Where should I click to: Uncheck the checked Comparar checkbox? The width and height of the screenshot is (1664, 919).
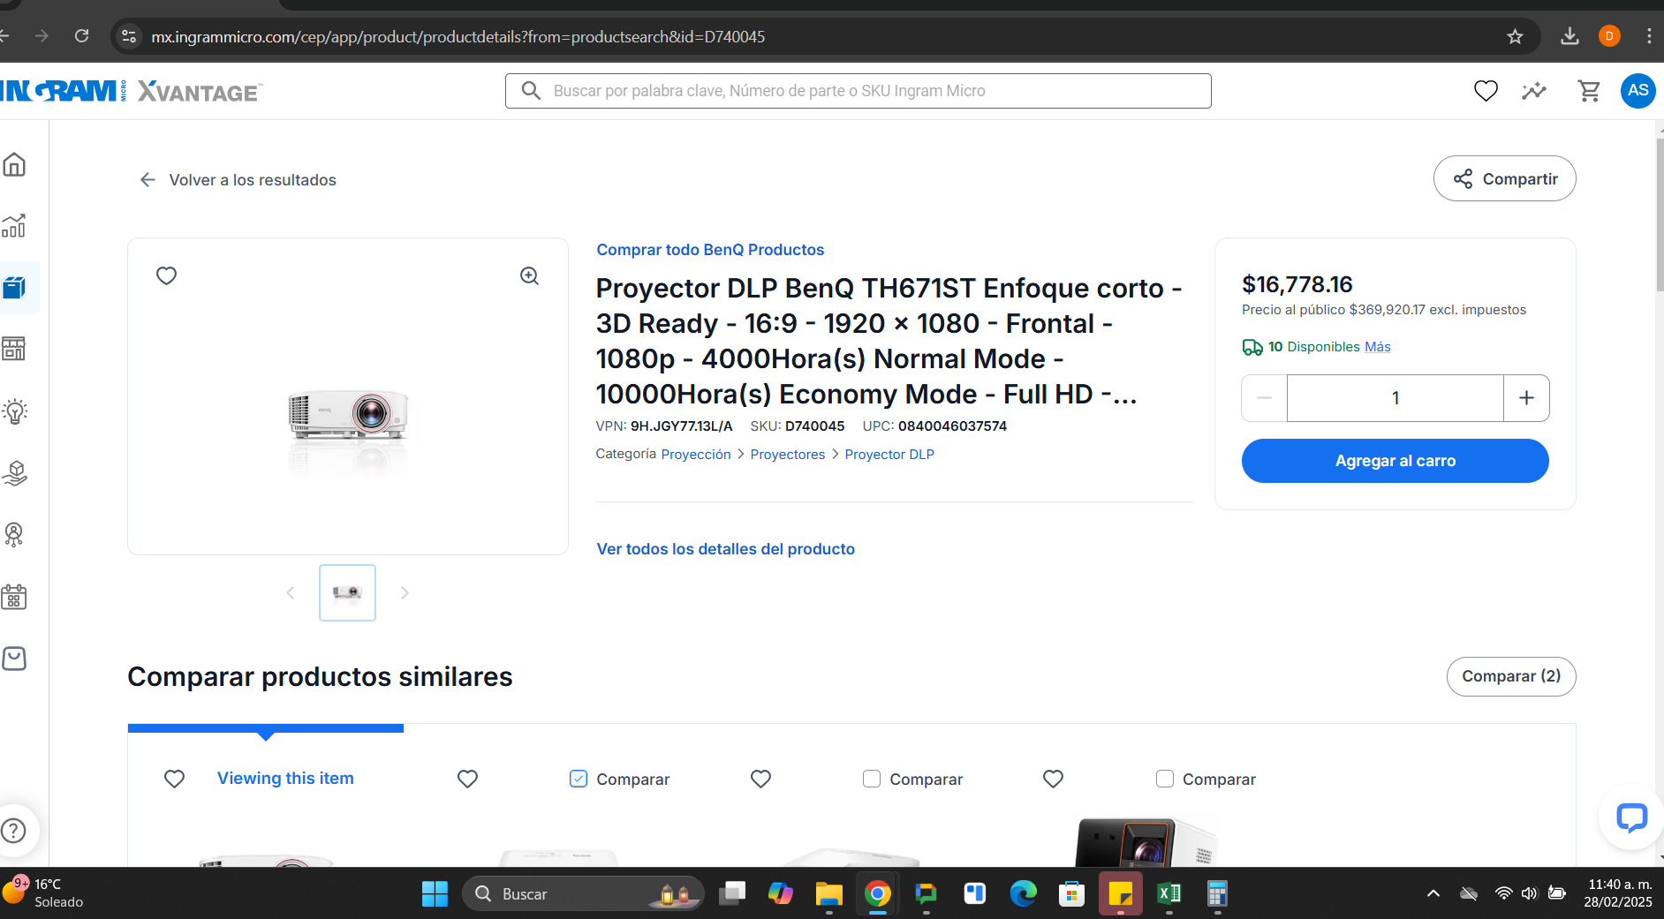click(x=579, y=779)
